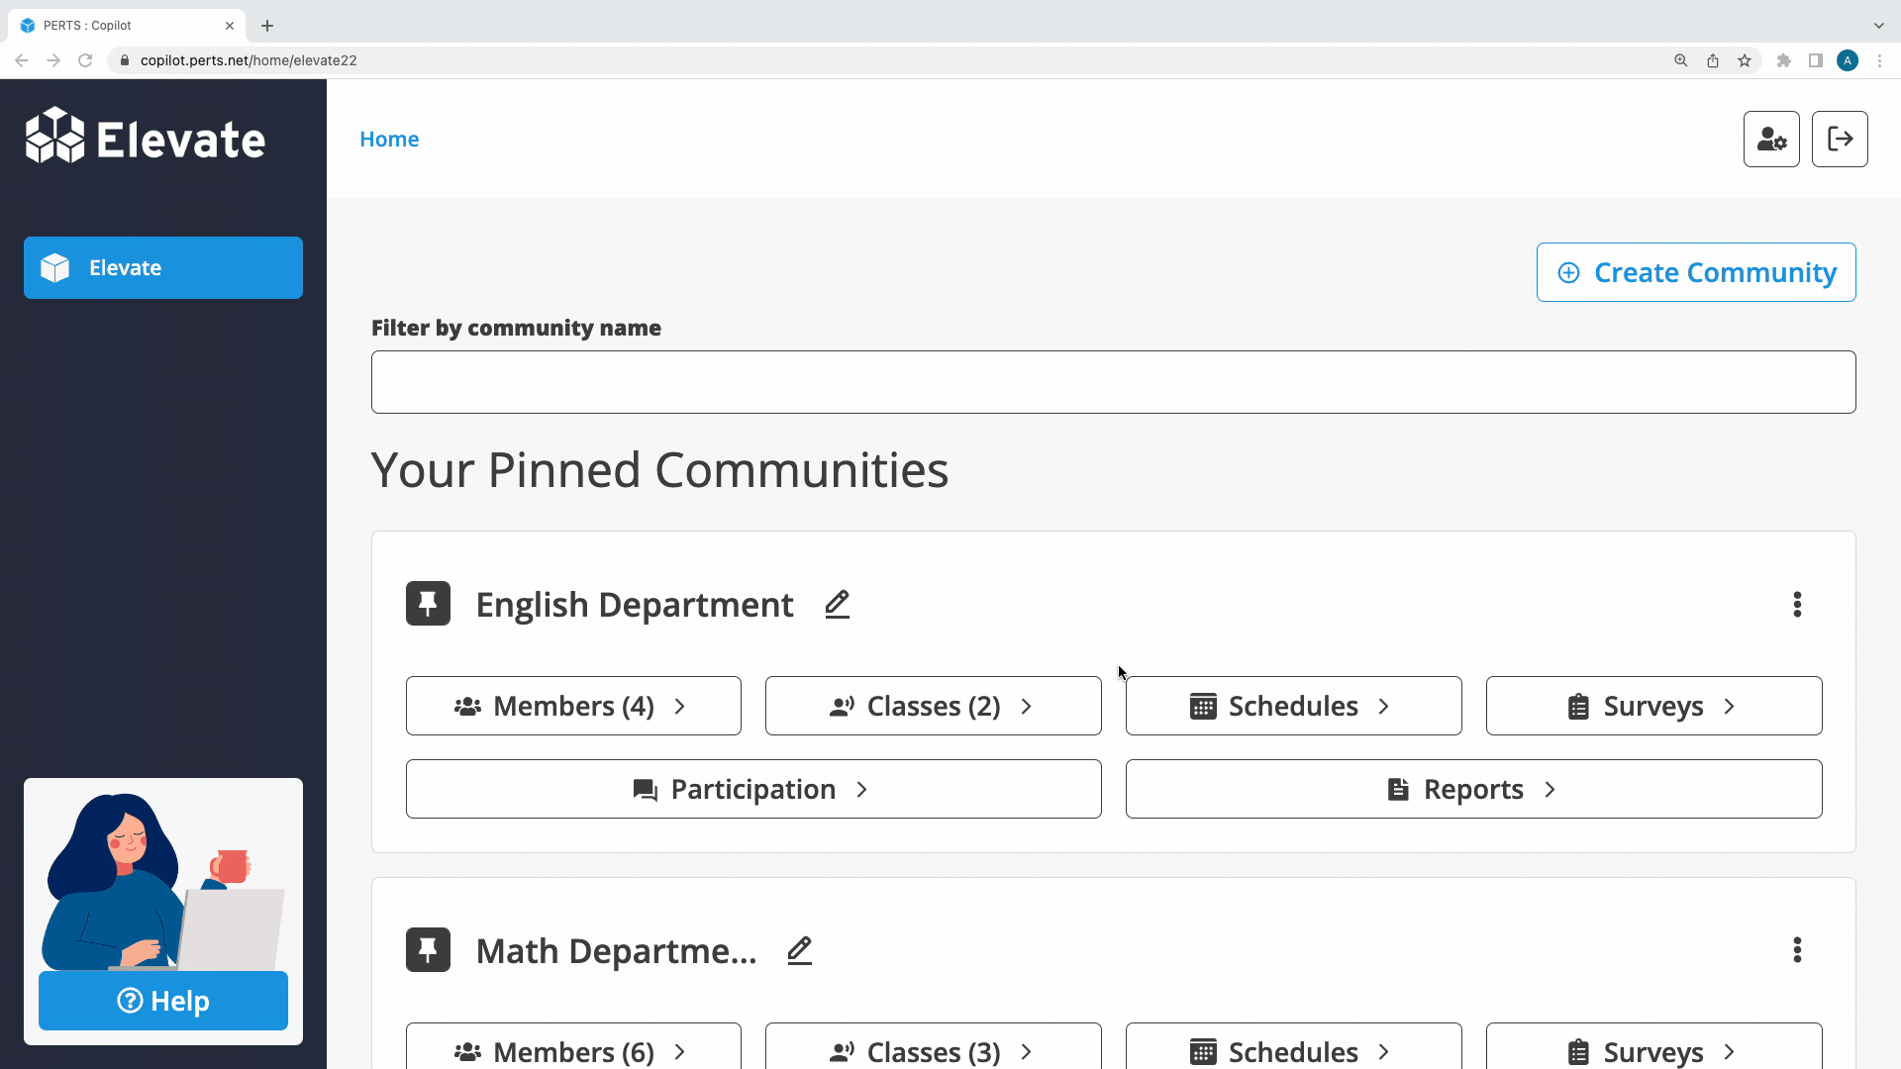1901x1069 pixels.
Task: Go to the Home breadcrumb link
Action: (389, 140)
